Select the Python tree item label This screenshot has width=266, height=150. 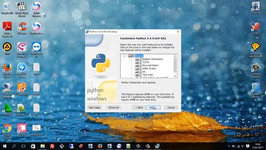(139, 56)
